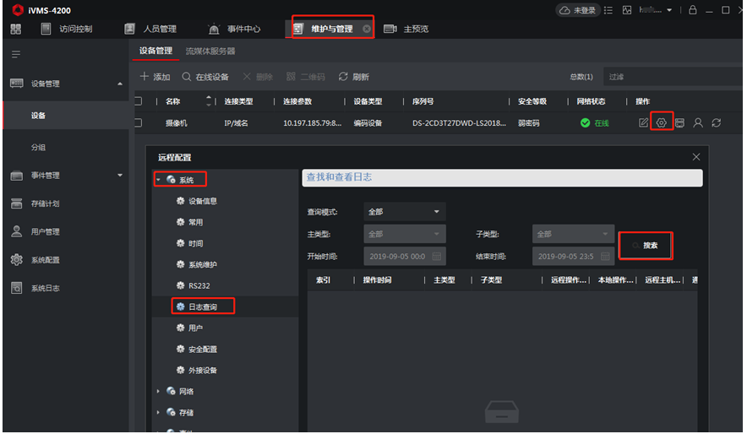This screenshot has width=747, height=434.
Task: Click the 添加 device button
Action: [x=155, y=77]
